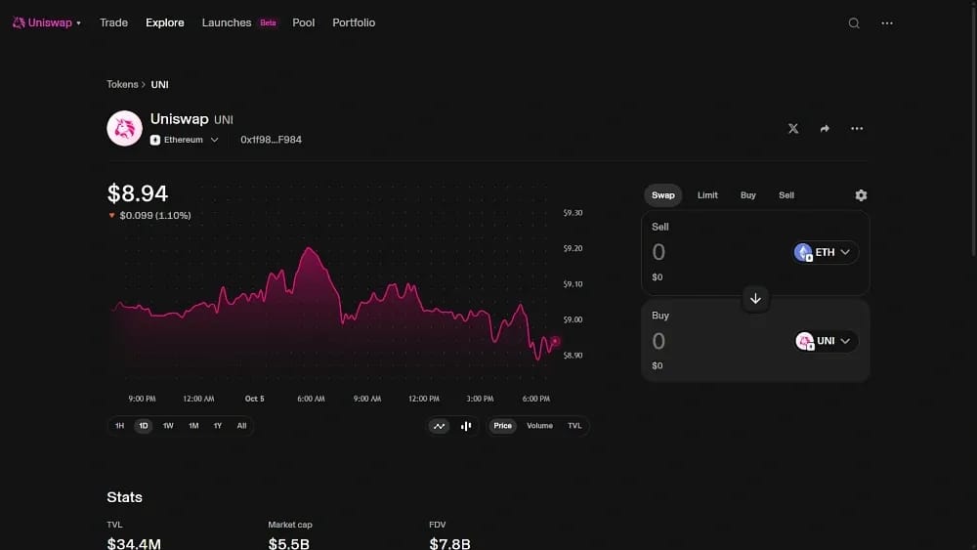Expand the Uniswap app dropdown arrow
This screenshot has width=977, height=550.
click(78, 23)
